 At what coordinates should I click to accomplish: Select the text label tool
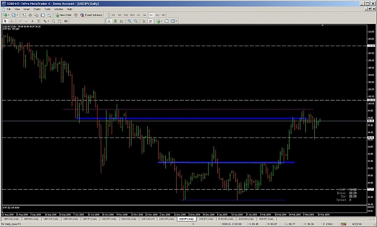pos(39,21)
